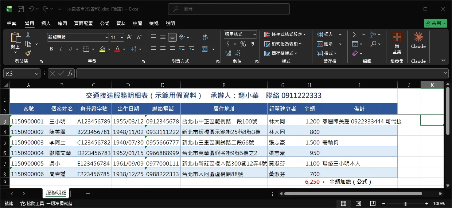Open the Add-ins (增益集) button
The width and height of the screenshot is (452, 208).
coord(397,43)
